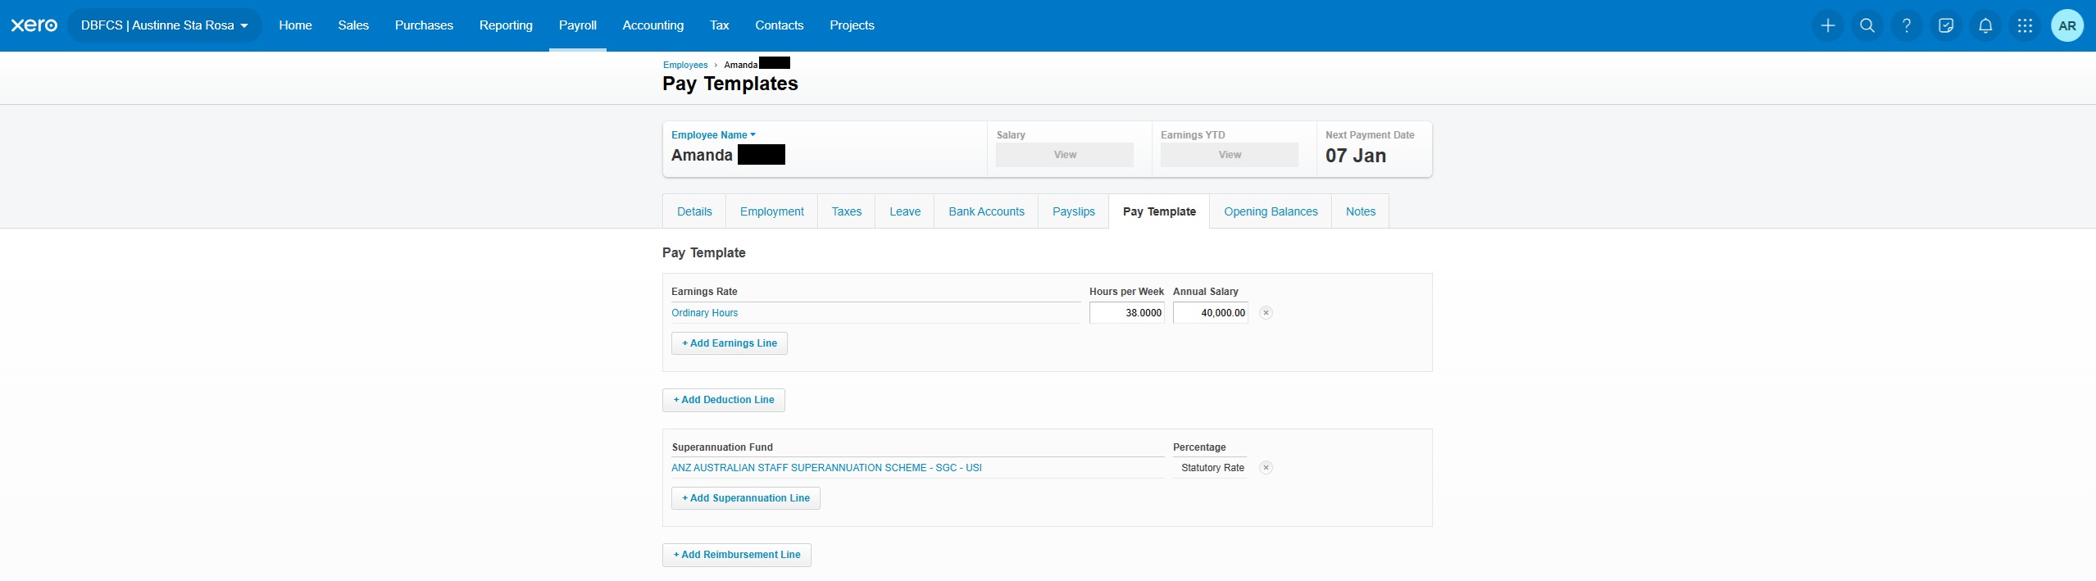
Task: Switch to the Opening Balances tab
Action: coord(1271,211)
